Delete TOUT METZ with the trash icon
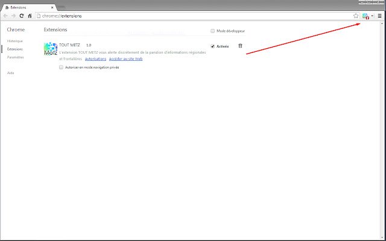 point(240,46)
